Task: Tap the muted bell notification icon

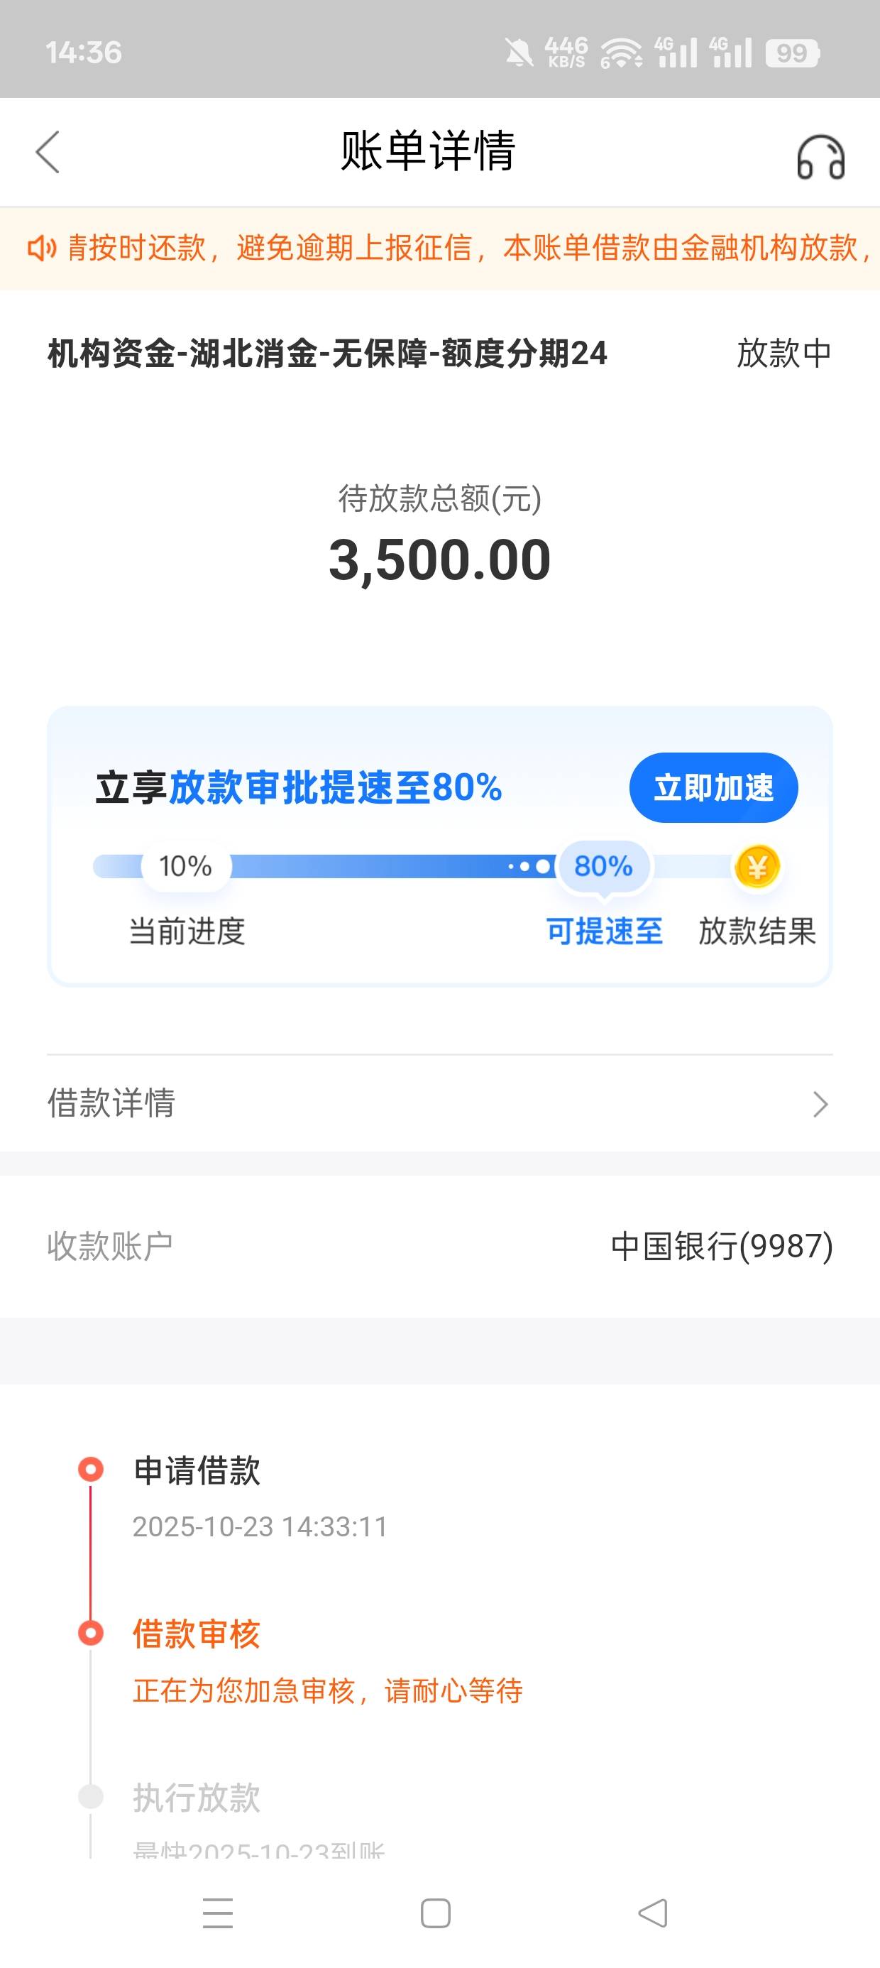Action: click(x=519, y=53)
